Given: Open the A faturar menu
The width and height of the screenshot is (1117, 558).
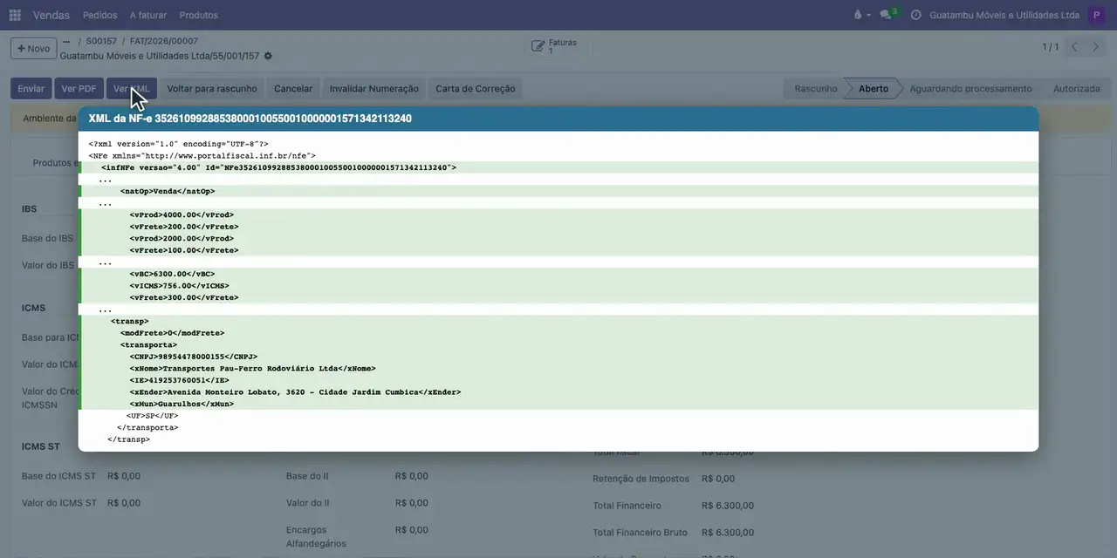Looking at the screenshot, I should 148,15.
